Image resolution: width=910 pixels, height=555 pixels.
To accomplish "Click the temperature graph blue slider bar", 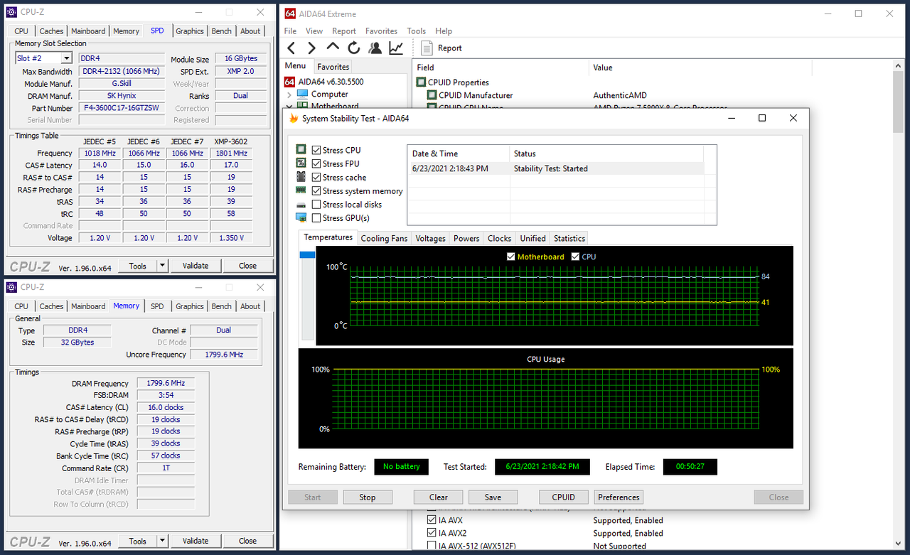I will point(307,254).
